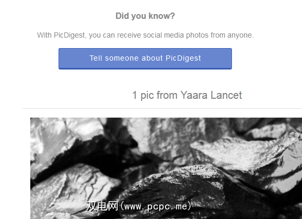Image resolution: width=302 pixels, height=219 pixels.
Task: Click the word 'anyone' ending the sentence
Action: (x=239, y=36)
